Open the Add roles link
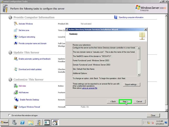 click(x=22, y=86)
